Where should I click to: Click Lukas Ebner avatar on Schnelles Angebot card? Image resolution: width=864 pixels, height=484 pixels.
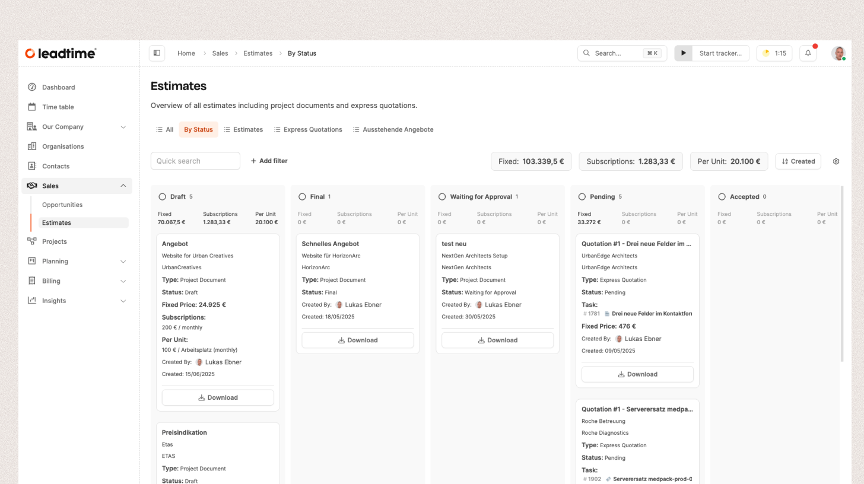coord(339,305)
